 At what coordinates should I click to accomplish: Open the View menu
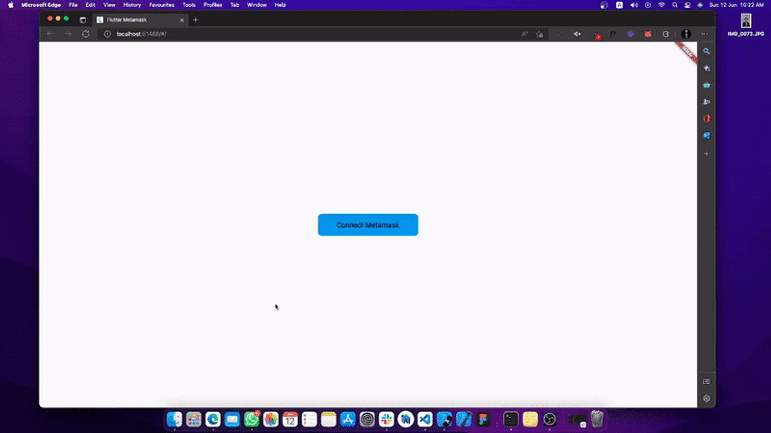pos(109,5)
